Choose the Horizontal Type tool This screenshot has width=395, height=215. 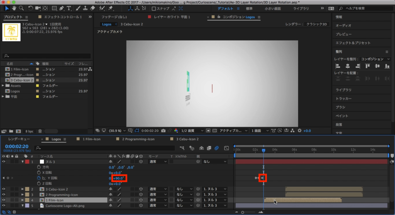(69, 8)
